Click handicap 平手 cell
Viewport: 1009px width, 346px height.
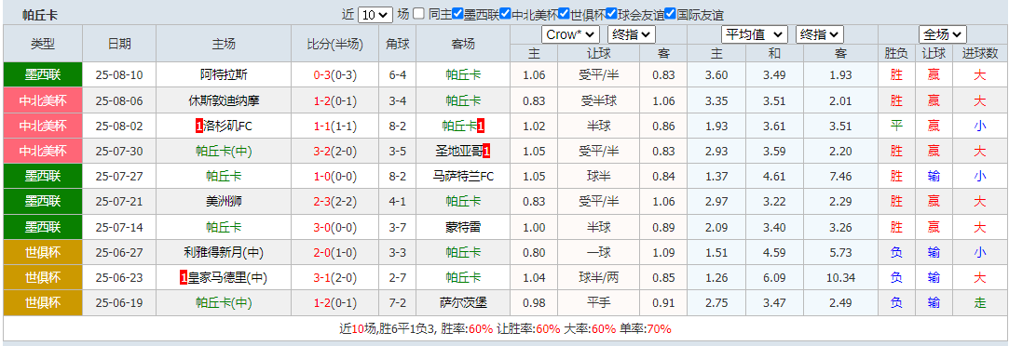click(599, 303)
